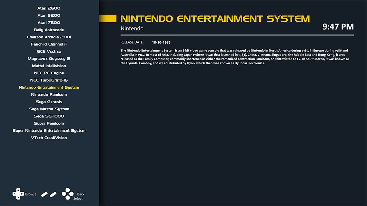Click the Back label
Screen dimensions: 367x206
pos(81,194)
